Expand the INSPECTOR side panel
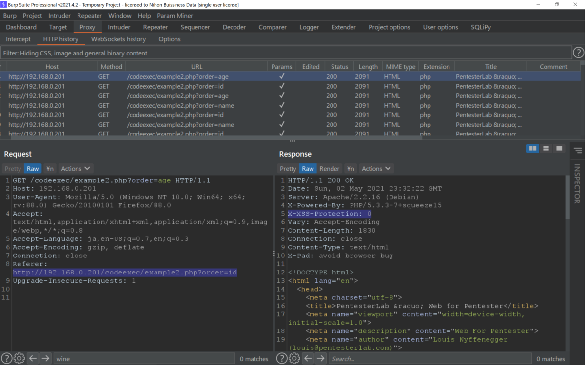Image resolution: width=585 pixels, height=365 pixels. (578, 183)
